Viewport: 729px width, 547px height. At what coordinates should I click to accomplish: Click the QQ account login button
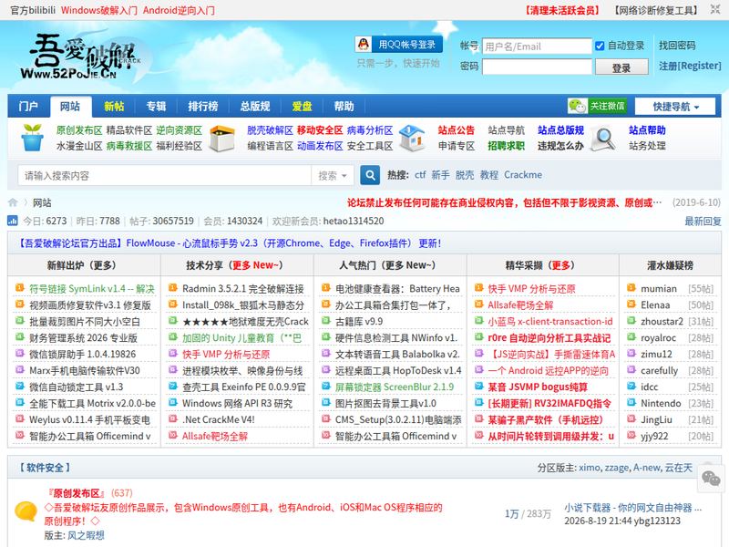(x=398, y=45)
